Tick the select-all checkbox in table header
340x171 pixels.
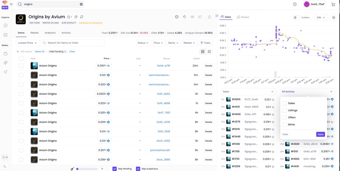click(x=21, y=58)
